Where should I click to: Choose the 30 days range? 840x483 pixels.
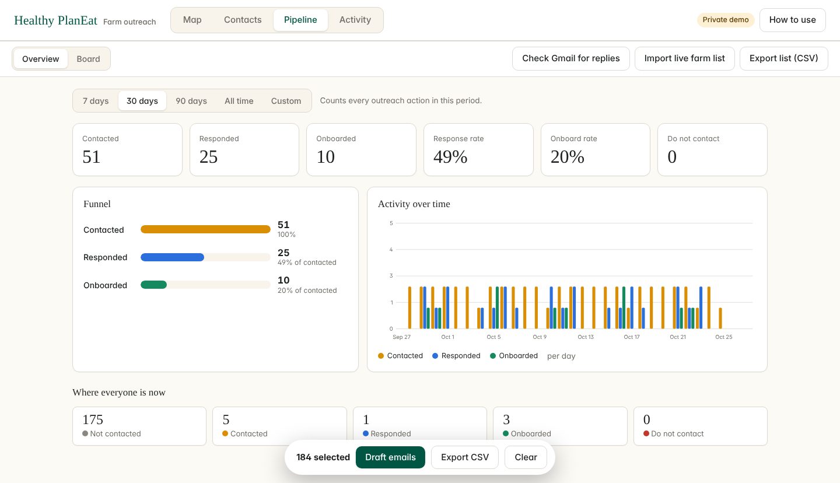click(142, 101)
